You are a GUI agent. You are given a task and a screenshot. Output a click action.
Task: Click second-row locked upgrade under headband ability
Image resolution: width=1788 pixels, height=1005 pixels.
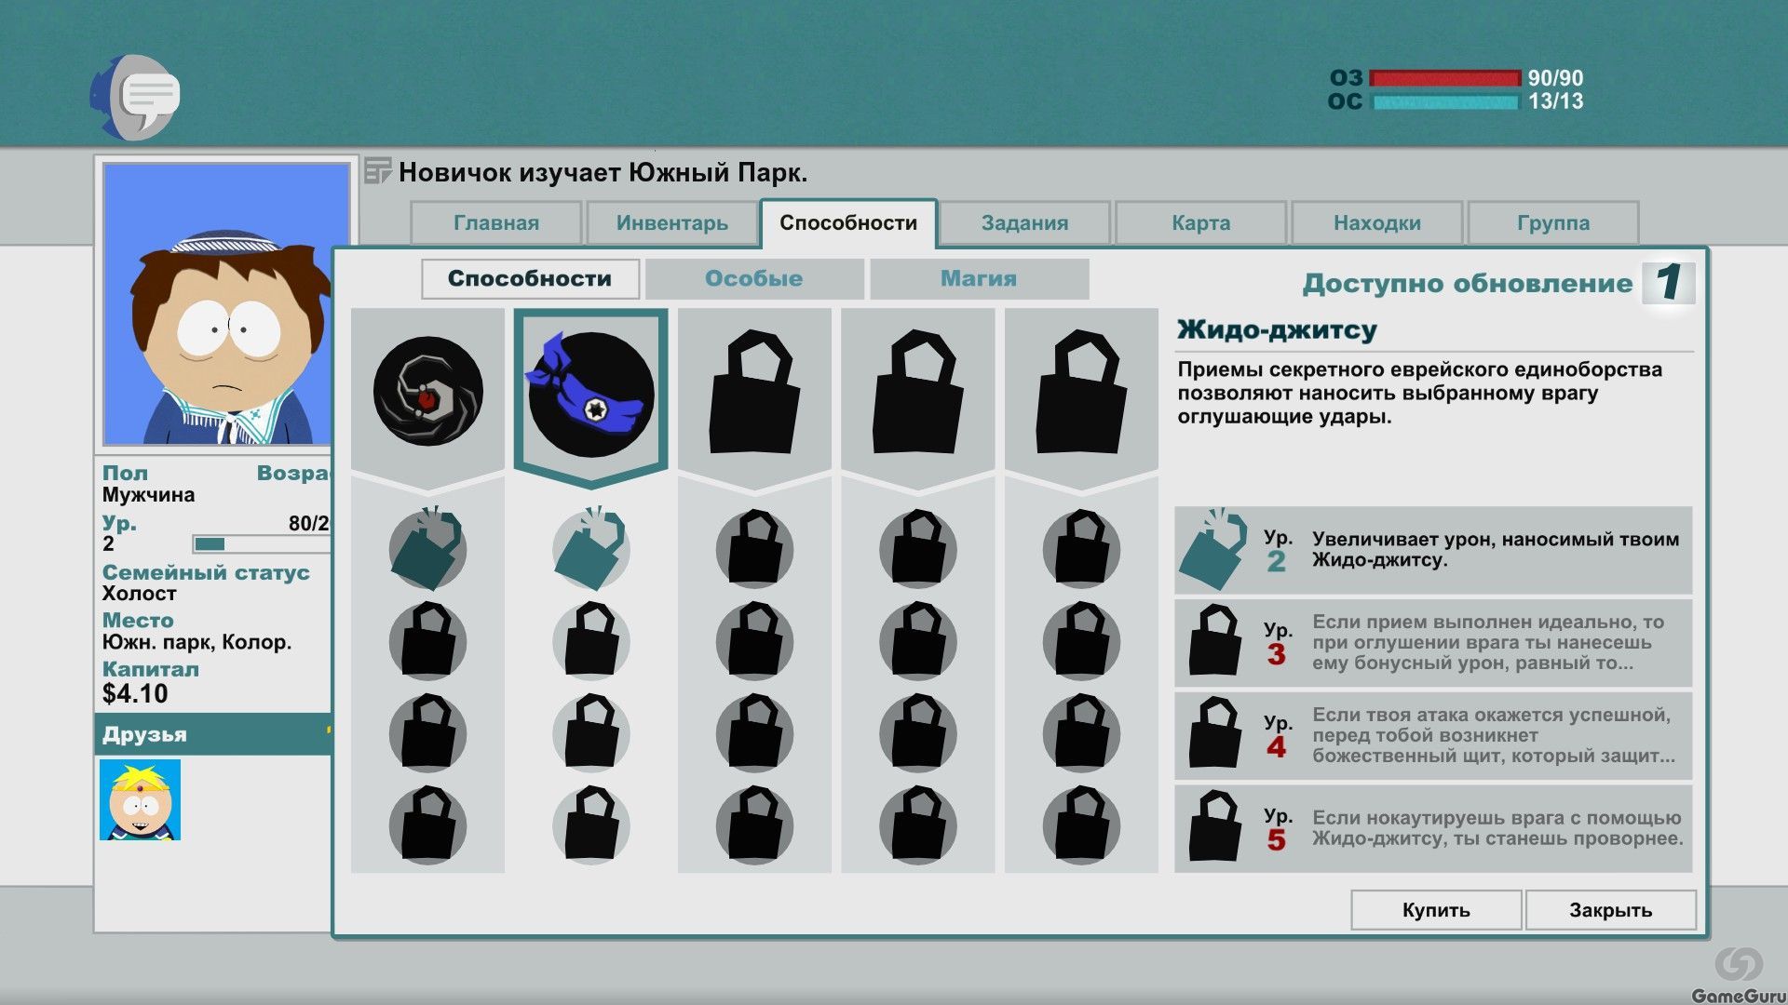point(590,641)
